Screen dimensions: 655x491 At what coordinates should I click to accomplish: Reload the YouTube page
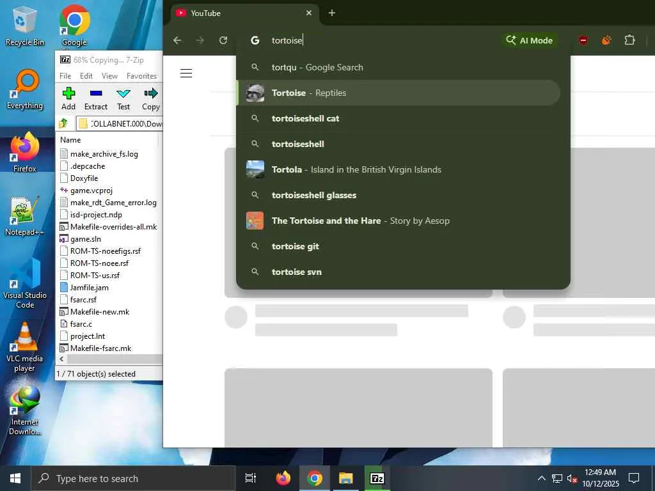coord(223,40)
